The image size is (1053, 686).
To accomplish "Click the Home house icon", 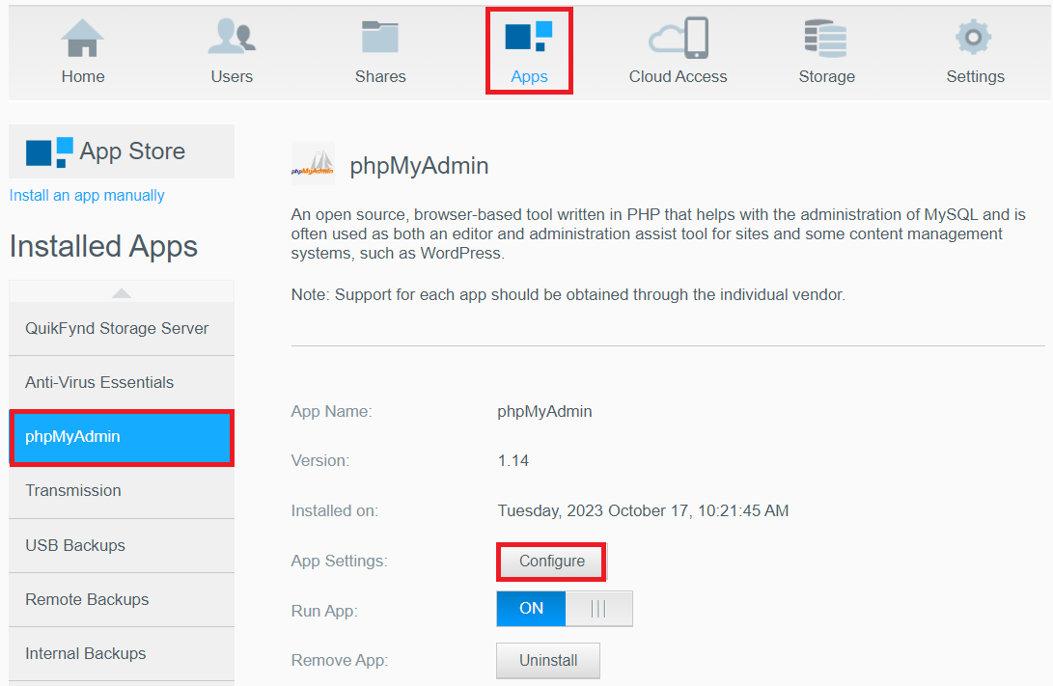I will tap(83, 38).
